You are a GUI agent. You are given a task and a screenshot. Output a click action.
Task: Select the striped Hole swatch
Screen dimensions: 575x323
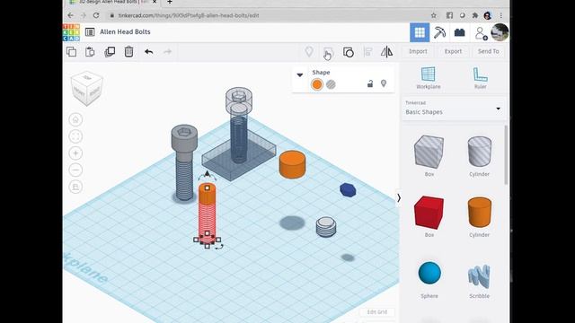point(331,84)
